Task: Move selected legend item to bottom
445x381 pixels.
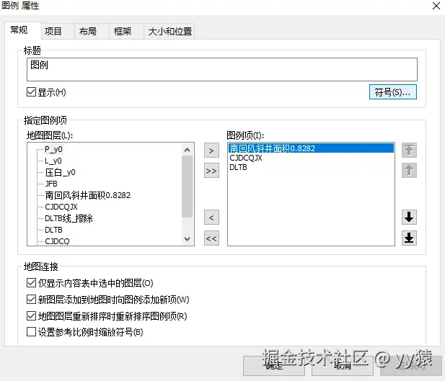Action: pyautogui.click(x=409, y=238)
